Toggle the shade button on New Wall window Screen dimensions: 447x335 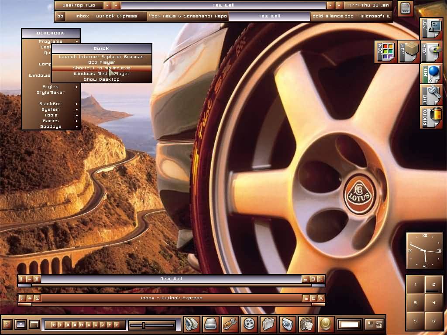point(29,279)
